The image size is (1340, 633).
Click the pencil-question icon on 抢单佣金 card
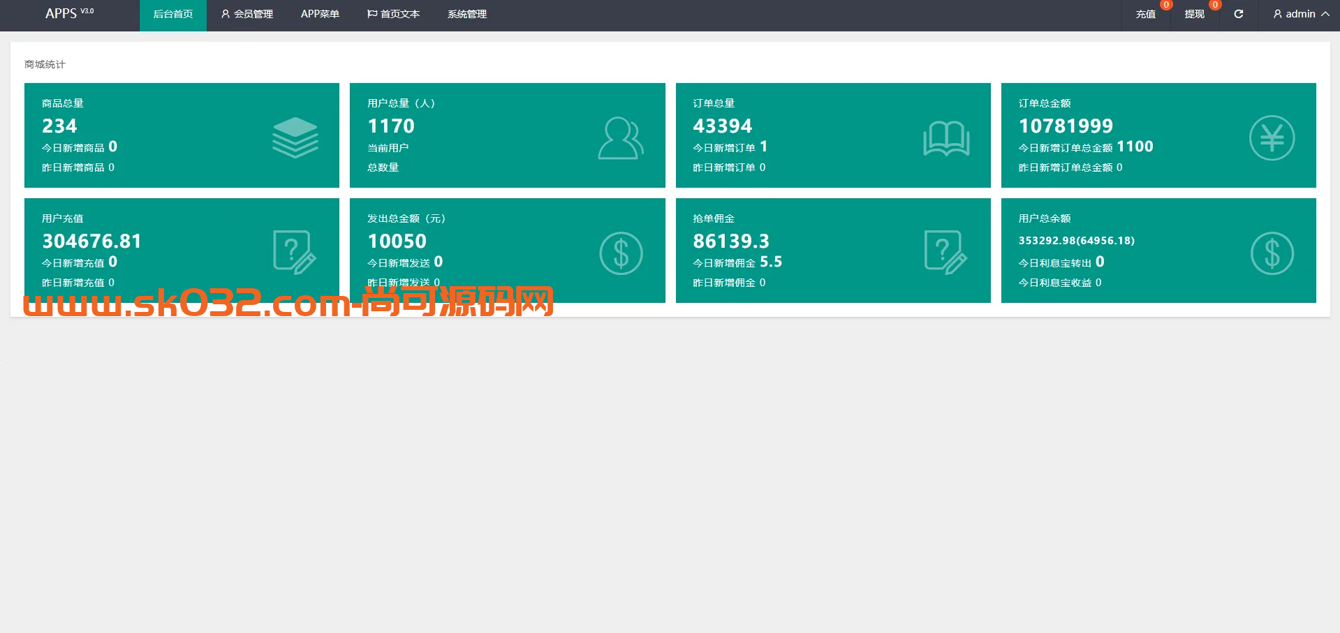946,252
